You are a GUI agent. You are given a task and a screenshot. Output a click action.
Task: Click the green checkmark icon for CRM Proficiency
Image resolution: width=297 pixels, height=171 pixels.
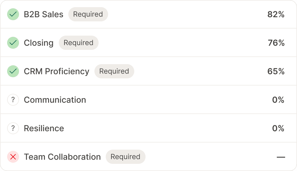click(x=13, y=71)
